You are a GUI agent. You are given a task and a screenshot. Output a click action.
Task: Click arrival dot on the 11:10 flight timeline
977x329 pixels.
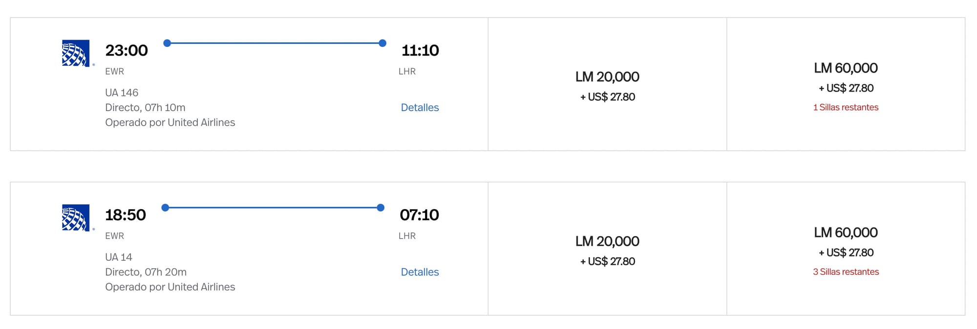[x=382, y=43]
